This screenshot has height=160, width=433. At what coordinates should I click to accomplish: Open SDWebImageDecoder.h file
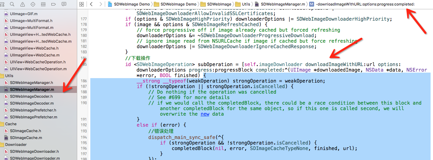31,96
